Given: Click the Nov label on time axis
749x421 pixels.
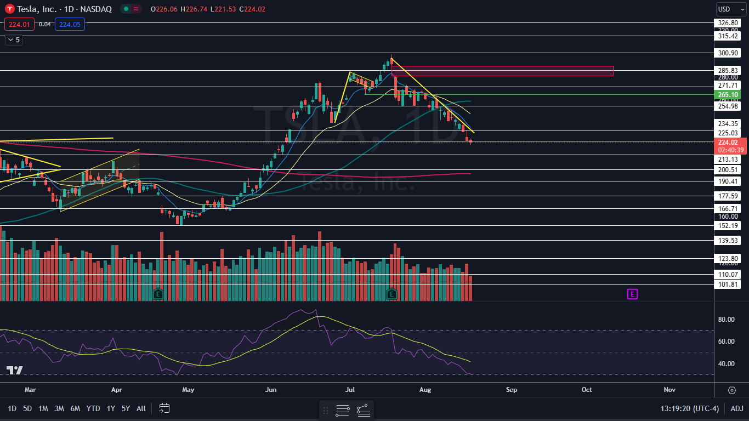Looking at the screenshot, I should pos(669,390).
